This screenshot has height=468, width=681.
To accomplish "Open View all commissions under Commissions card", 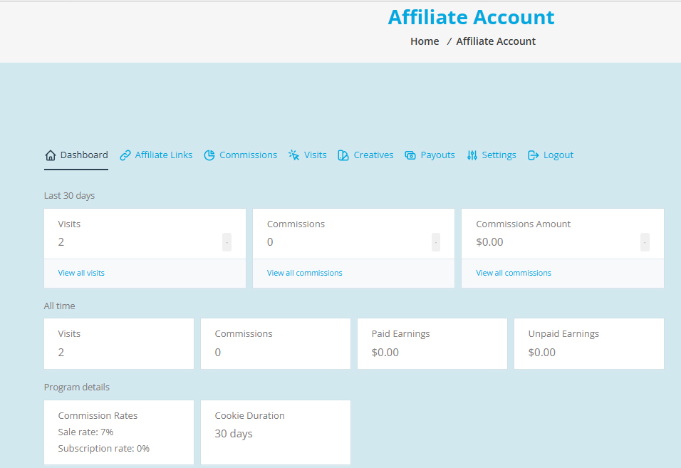I will 304,273.
